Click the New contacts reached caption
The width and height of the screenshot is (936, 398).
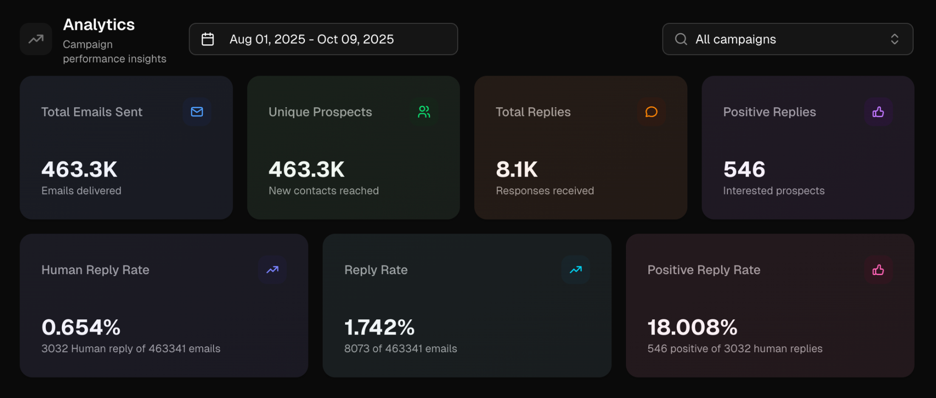[x=324, y=191]
